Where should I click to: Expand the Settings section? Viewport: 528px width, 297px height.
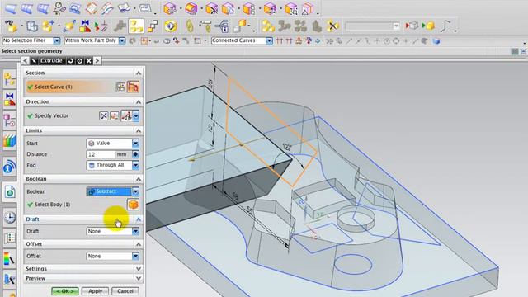[x=82, y=269]
